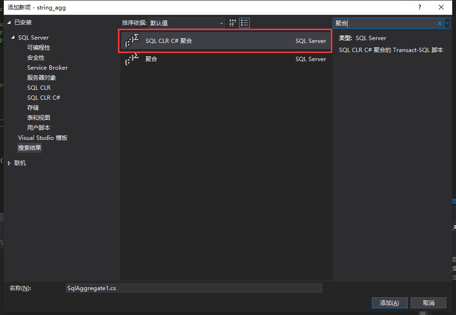Screen dimensions: 456x315
Task: Switch to the grid icon view
Action: tap(233, 23)
